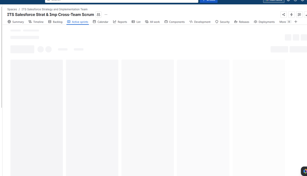The image size is (307, 176).
Task: Open the Rovo chat icon at bottom right
Action: [305, 171]
